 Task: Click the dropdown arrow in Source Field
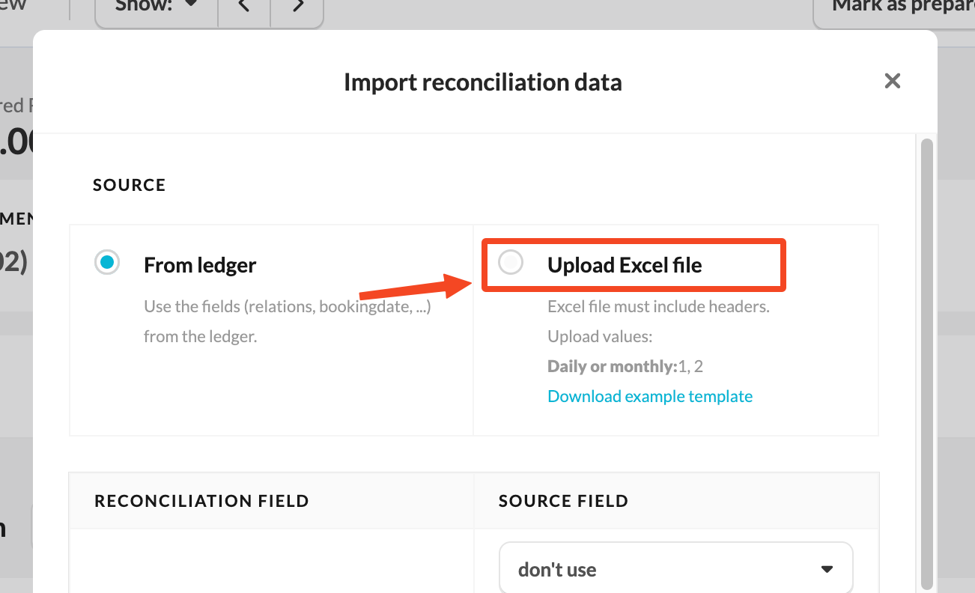(827, 569)
